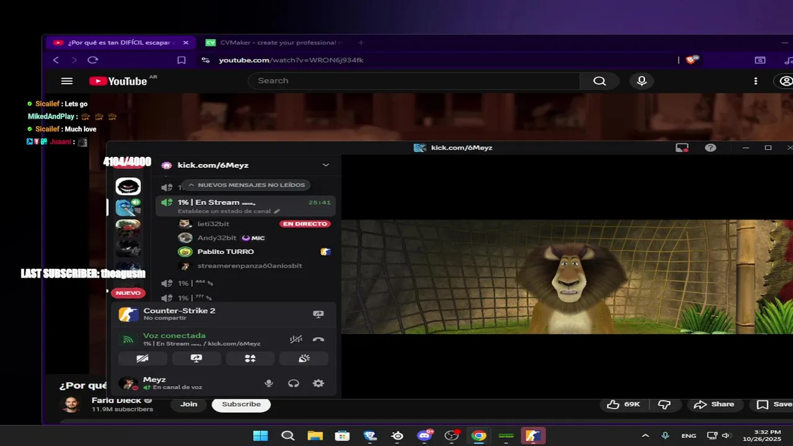Click the YouTube search magnifier button

(x=599, y=81)
